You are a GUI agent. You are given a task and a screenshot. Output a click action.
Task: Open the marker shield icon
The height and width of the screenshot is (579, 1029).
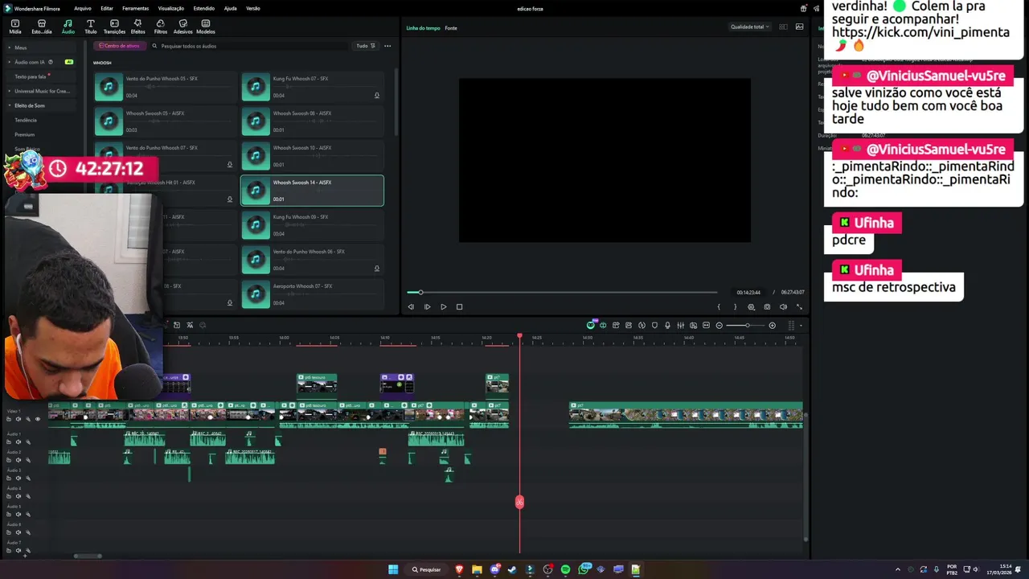[654, 325]
